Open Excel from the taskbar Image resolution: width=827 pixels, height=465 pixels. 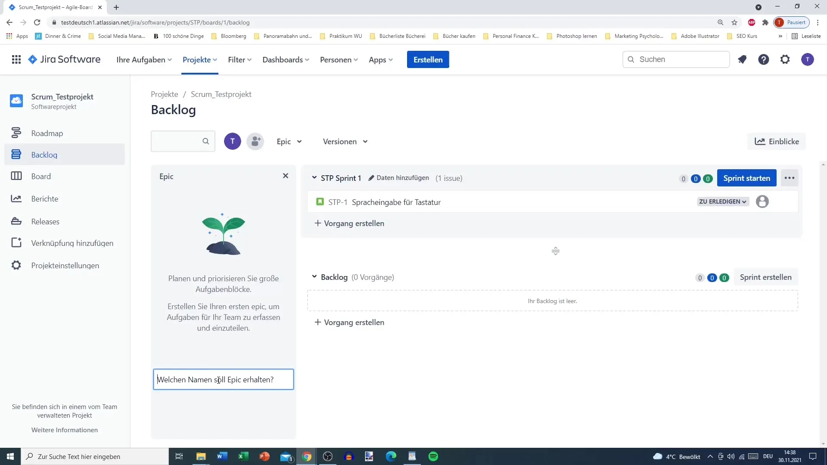tap(243, 456)
